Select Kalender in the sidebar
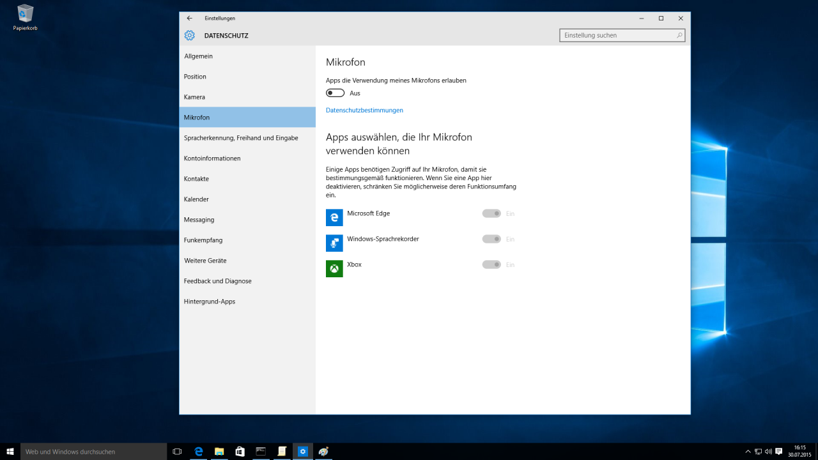Image resolution: width=818 pixels, height=460 pixels. [247, 199]
